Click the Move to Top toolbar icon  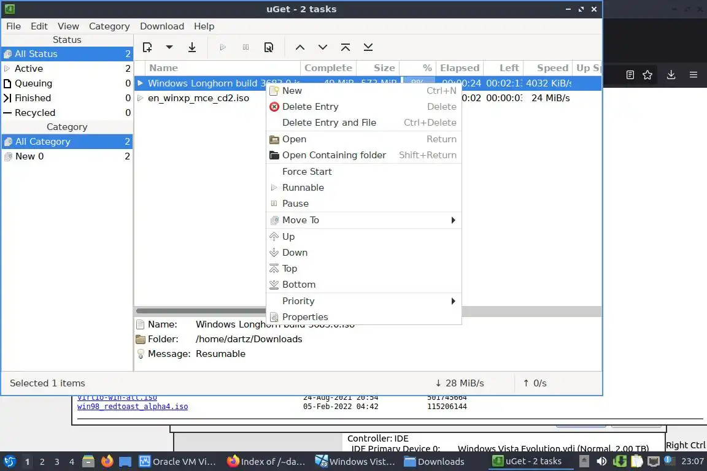[346, 47]
